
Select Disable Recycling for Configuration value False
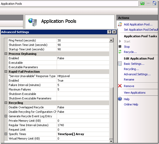tap(61, 112)
